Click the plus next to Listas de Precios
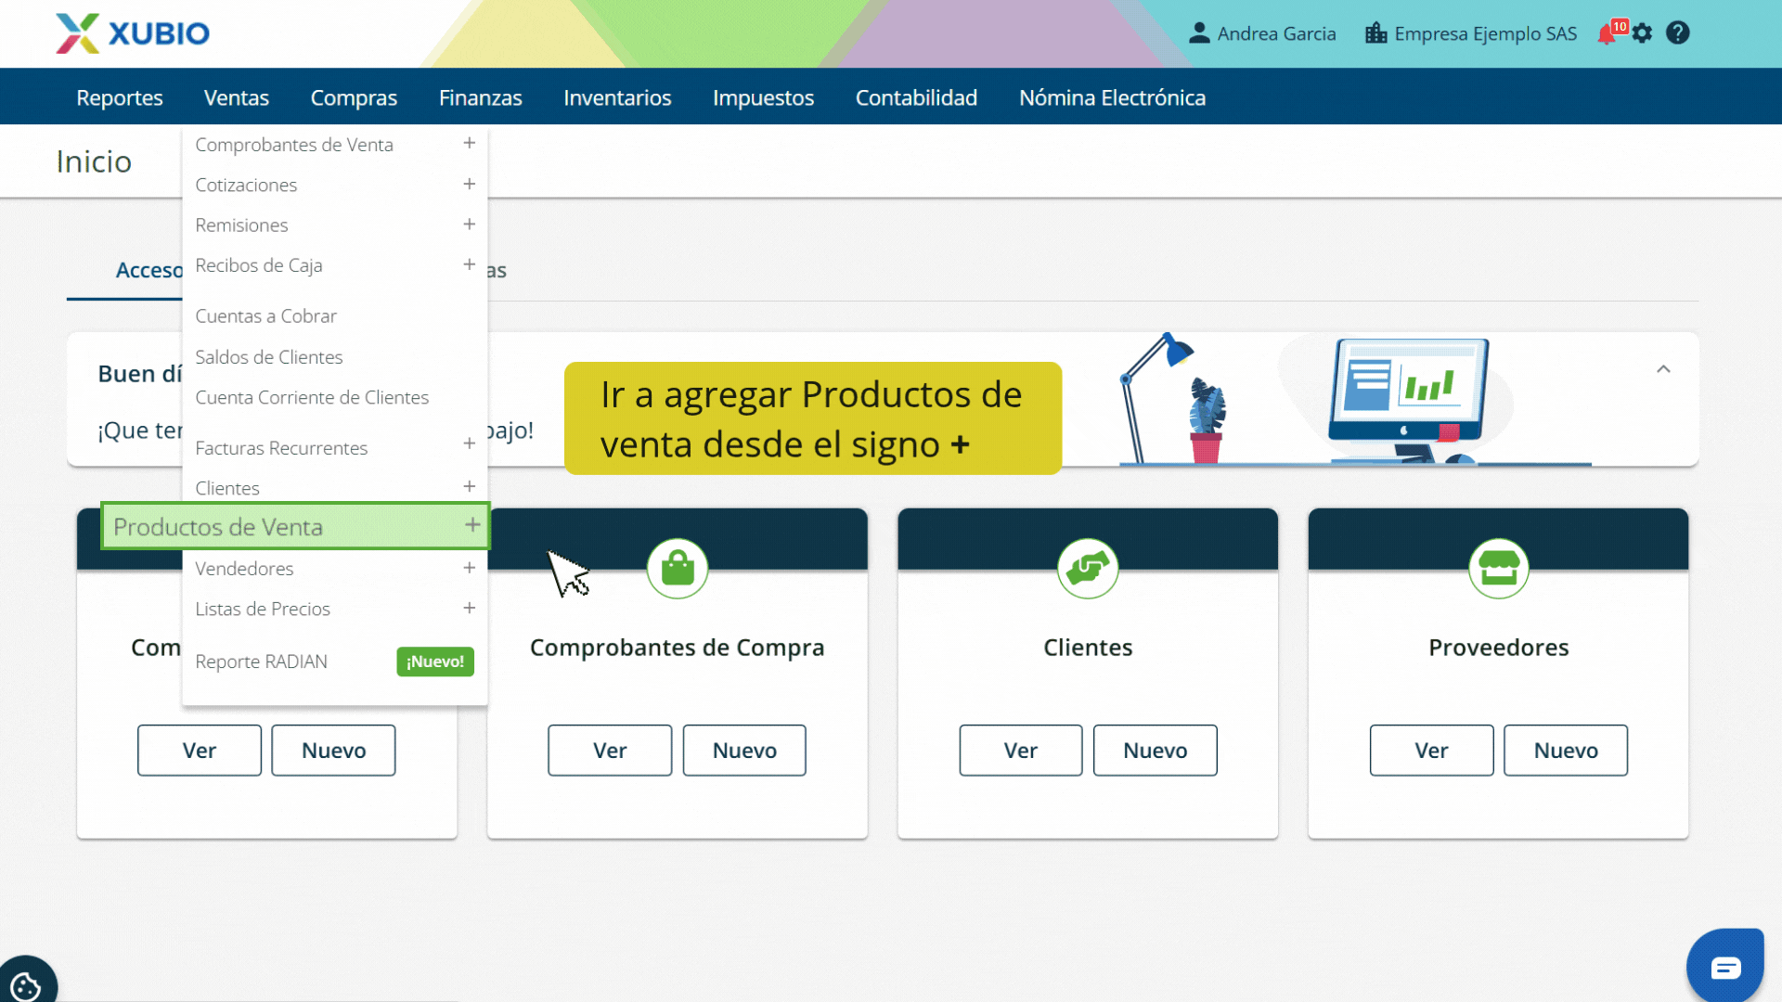The width and height of the screenshot is (1782, 1002). click(470, 608)
